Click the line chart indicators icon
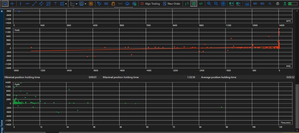The height and width of the screenshot is (133, 299). (x=73, y=4)
